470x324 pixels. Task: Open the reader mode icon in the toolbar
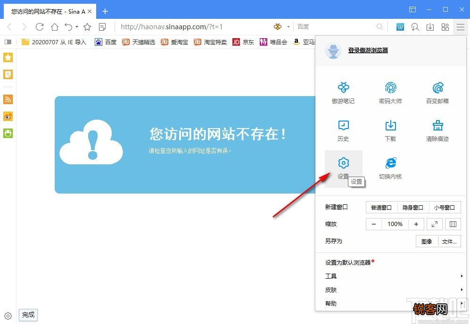102,27
